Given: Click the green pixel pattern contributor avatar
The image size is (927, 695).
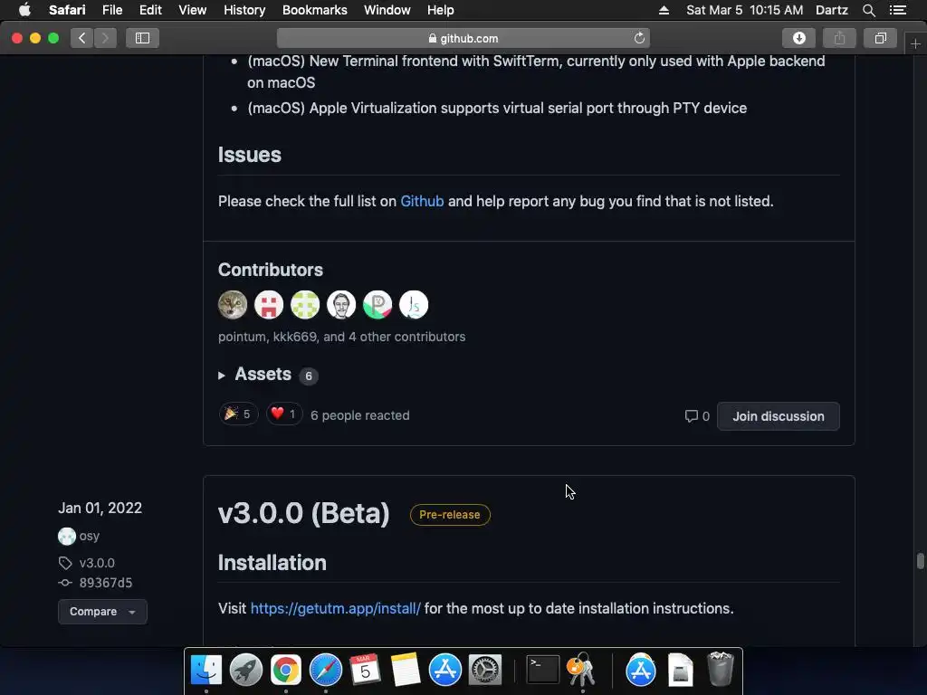Looking at the screenshot, I should point(305,305).
